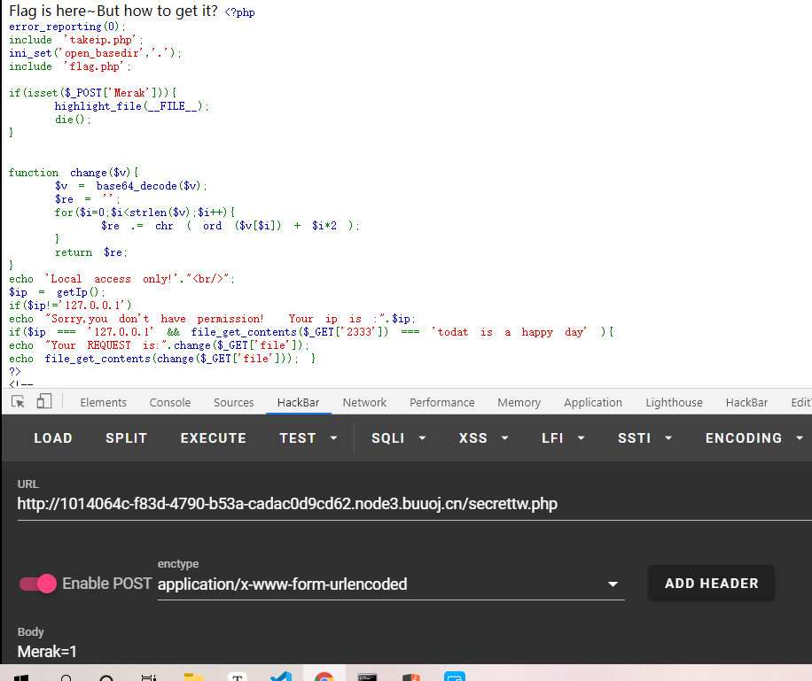This screenshot has width=812, height=681.
Task: Expand the SQLI dropdown menu
Action: point(399,438)
